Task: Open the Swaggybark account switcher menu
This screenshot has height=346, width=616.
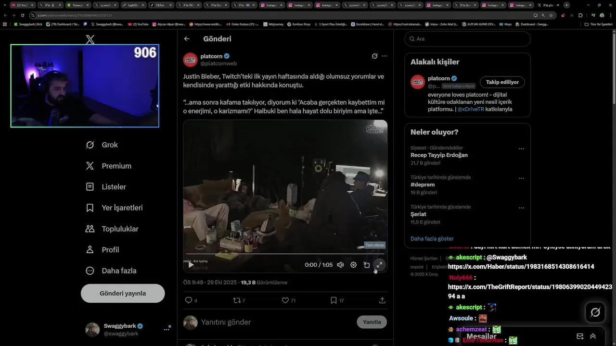Action: point(128,329)
